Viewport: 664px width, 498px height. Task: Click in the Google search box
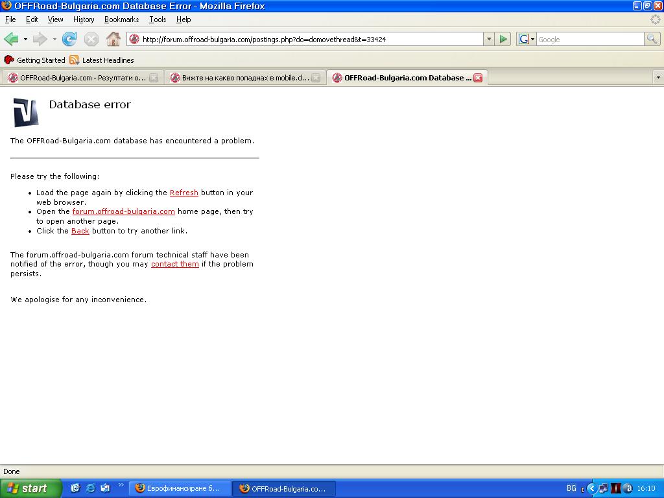(x=590, y=40)
